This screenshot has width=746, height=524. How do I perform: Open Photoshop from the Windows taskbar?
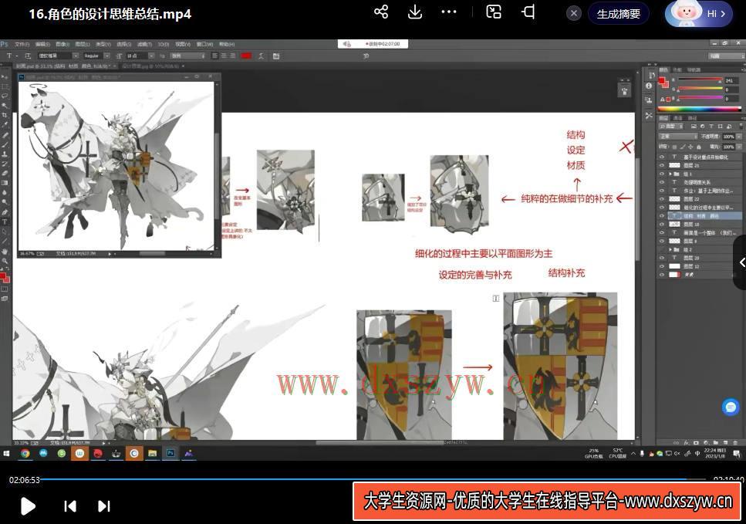170,453
